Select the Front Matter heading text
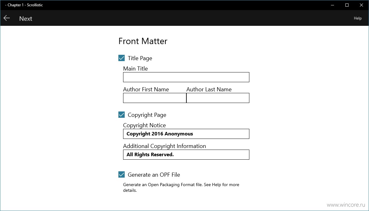The width and height of the screenshot is (369, 211). click(143, 41)
